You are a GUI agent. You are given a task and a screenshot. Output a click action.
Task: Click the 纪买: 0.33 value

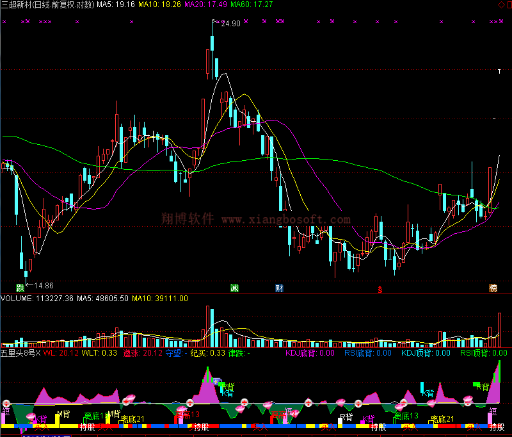click(x=207, y=353)
